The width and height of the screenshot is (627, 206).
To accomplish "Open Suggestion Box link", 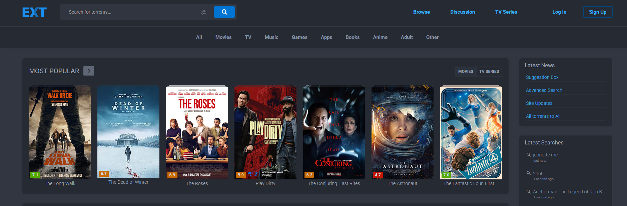I will click(x=542, y=77).
